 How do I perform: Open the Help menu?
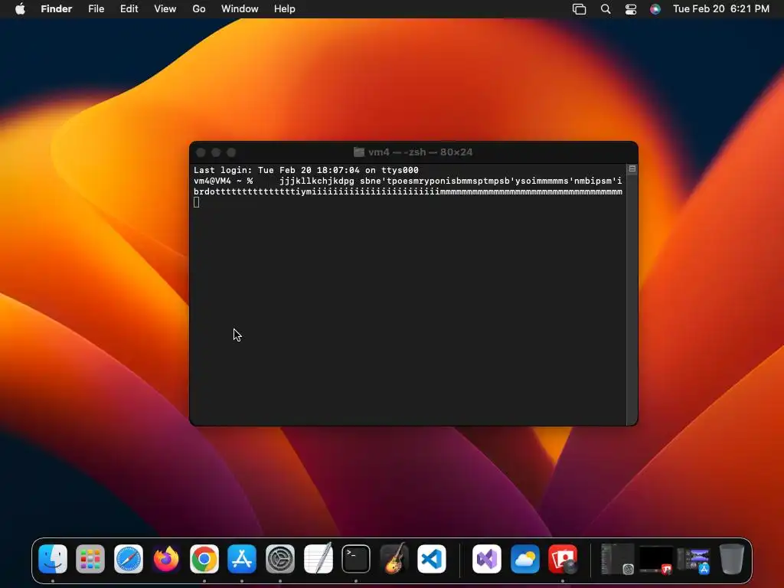285,9
